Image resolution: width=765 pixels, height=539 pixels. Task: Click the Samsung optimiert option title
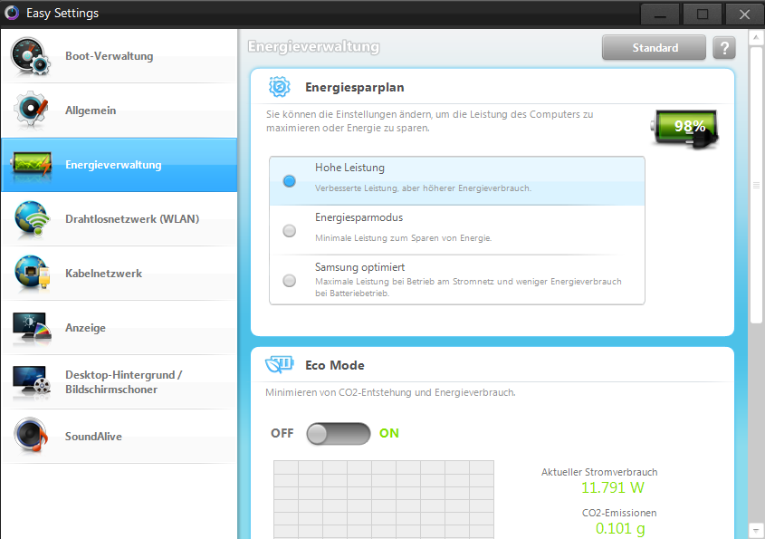360,267
